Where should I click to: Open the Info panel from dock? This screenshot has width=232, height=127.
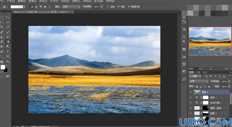click(x=184, y=49)
